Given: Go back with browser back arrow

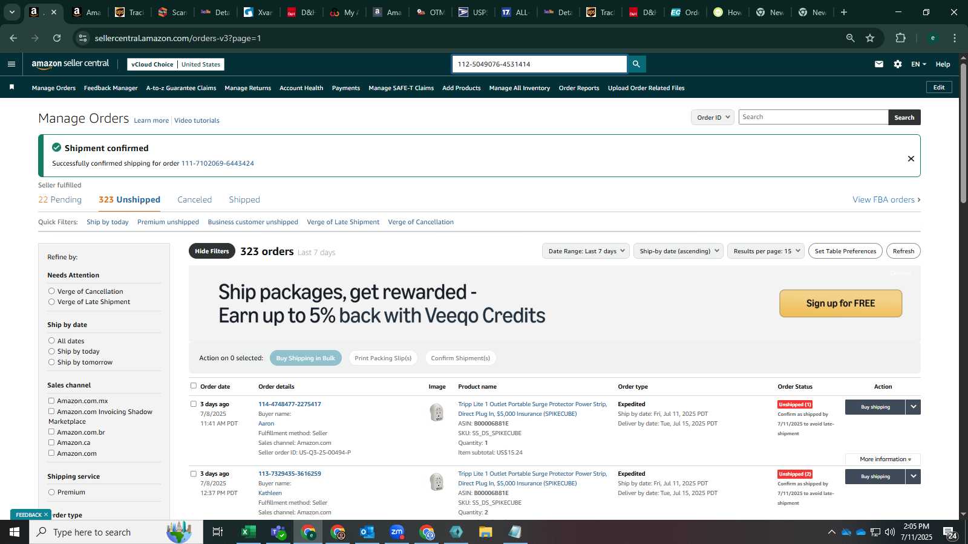Looking at the screenshot, I should (13, 38).
